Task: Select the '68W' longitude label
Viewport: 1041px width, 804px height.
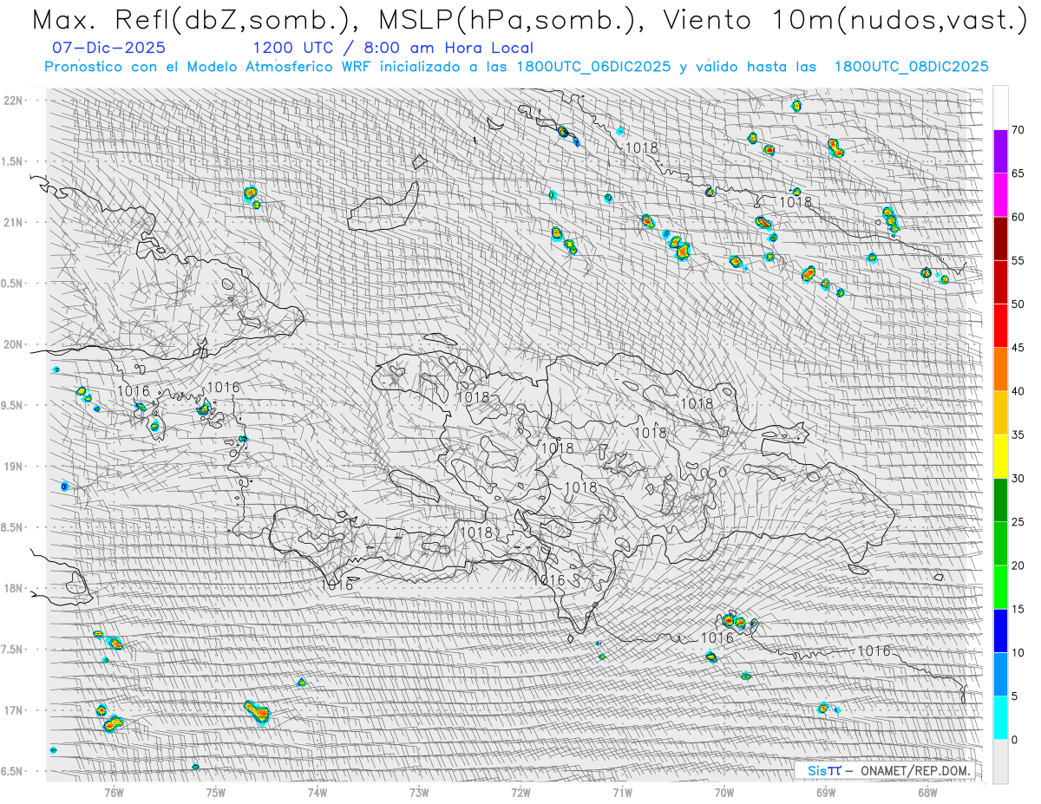Action: (927, 792)
